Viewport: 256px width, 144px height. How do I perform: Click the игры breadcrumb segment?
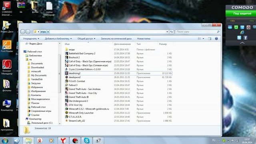(43, 32)
